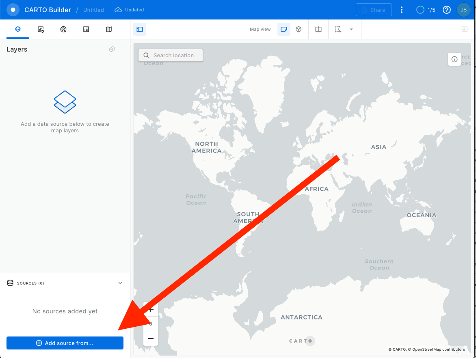Enable split map view
This screenshot has height=358, width=476.
point(318,29)
